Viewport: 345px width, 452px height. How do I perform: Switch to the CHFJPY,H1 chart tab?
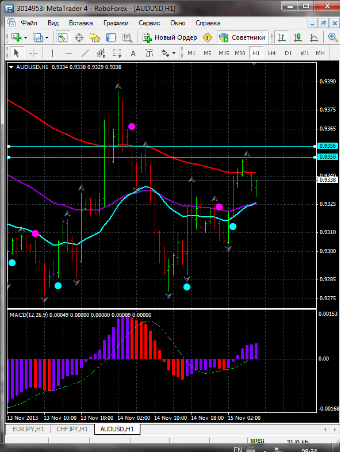[x=72, y=429]
